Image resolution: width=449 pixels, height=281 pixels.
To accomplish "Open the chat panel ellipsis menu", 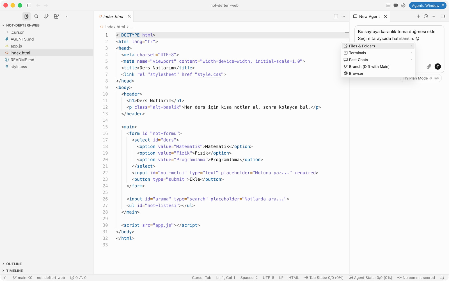I will [434, 16].
